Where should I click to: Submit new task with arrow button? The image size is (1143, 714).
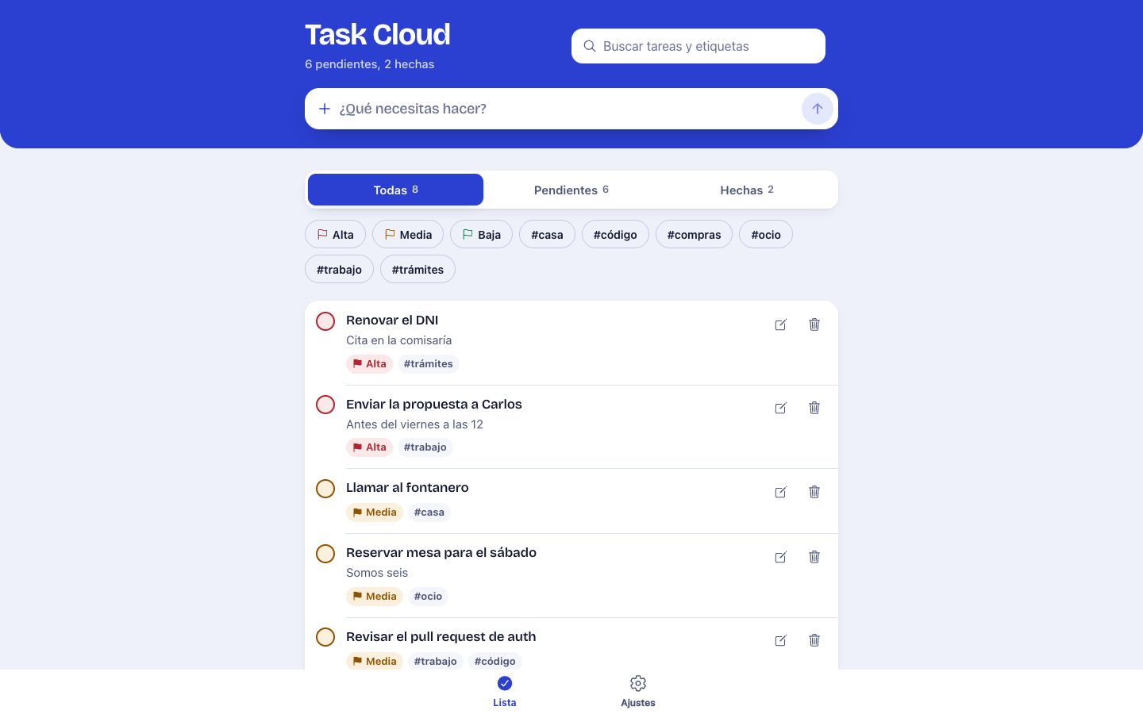tap(818, 109)
